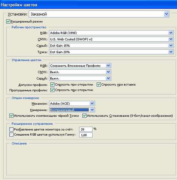Toggle Пропущенные профили Спросить при открытии
Viewport: 177px width, 180px height.
click(52, 90)
